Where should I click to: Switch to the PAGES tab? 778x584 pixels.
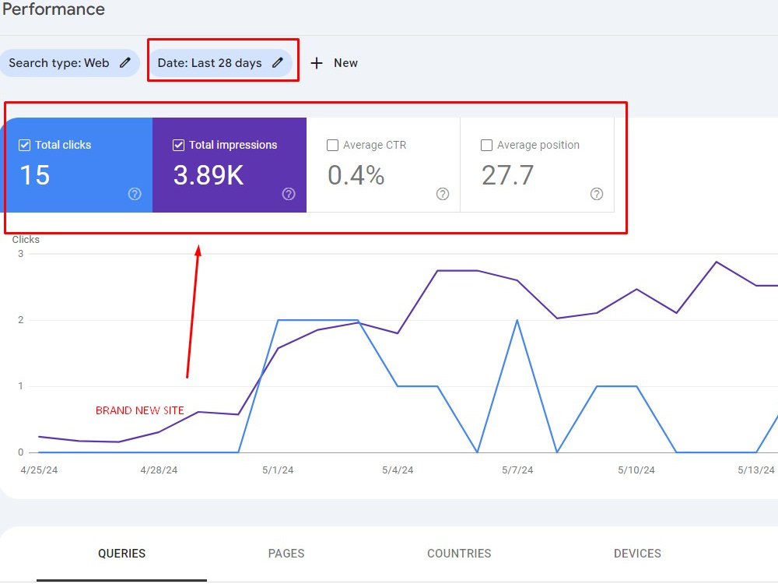286,553
